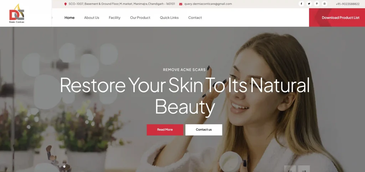Open the Facebook social icon
Image resolution: width=365 pixels, height=172 pixels.
coord(301,4)
